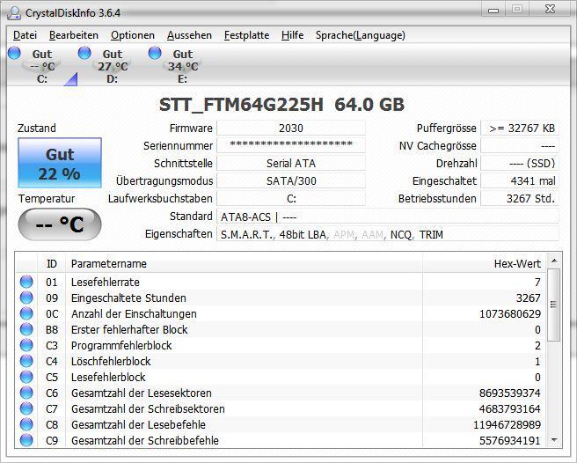Click the status orb for Löschfehlerblock
Screen dimensions: 577x463
tap(26, 361)
